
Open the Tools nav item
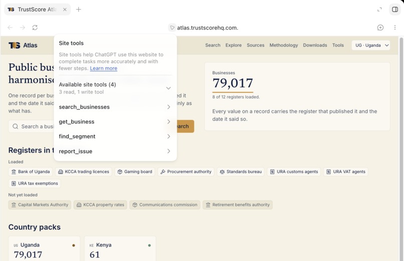point(338,45)
